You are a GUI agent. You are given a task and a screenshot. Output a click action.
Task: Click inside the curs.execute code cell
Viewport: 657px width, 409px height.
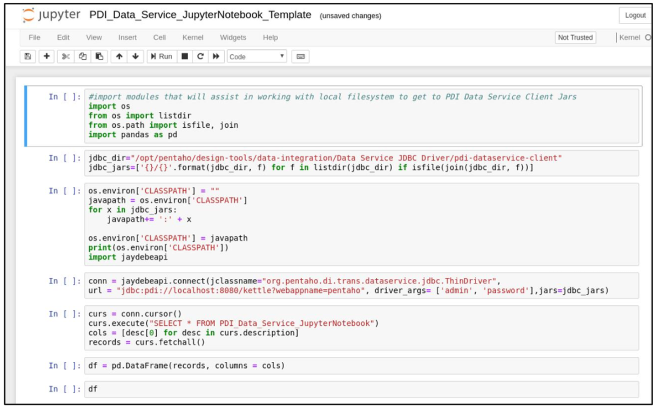361,328
